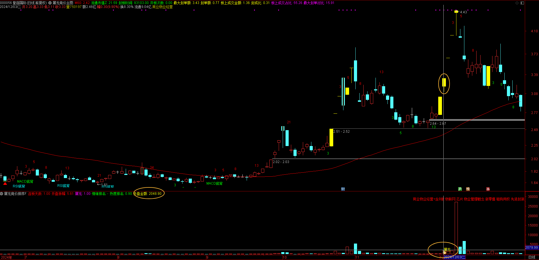Viewport: 539px width, 260px height.
Task: Click the concept tags text in lower panel
Action: point(469,199)
